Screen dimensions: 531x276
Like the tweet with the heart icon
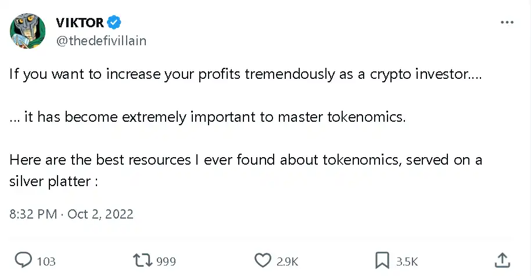click(x=263, y=261)
